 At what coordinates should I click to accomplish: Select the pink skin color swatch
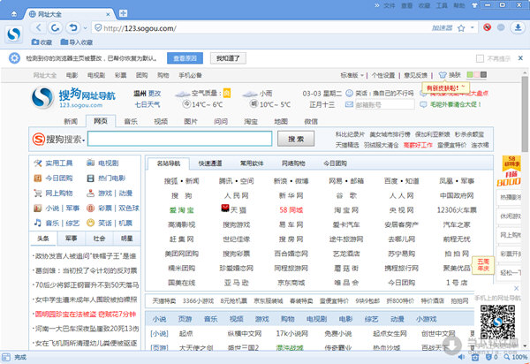477,75
